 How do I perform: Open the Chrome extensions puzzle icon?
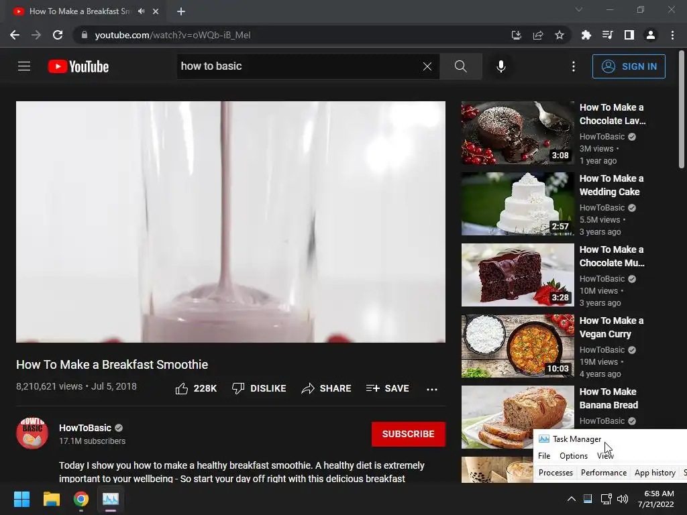586,35
